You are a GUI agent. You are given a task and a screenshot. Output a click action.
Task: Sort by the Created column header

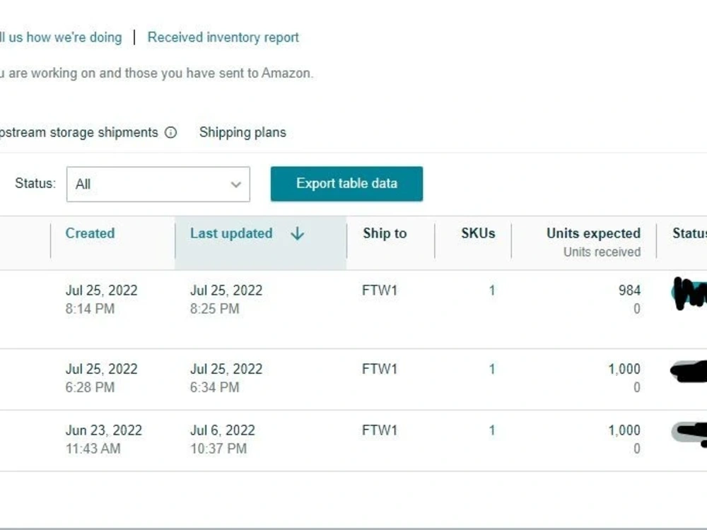(x=90, y=233)
